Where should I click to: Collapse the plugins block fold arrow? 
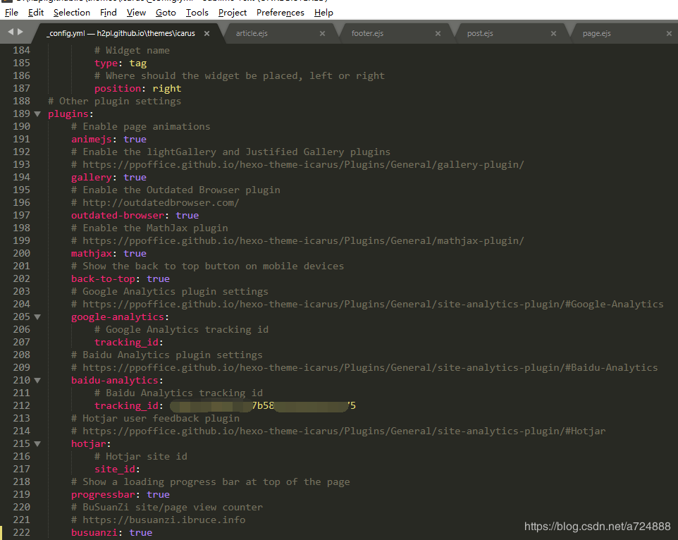click(37, 114)
